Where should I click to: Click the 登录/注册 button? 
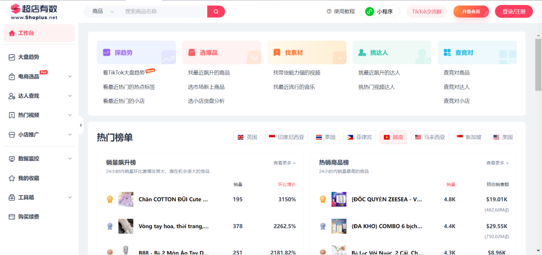514,12
